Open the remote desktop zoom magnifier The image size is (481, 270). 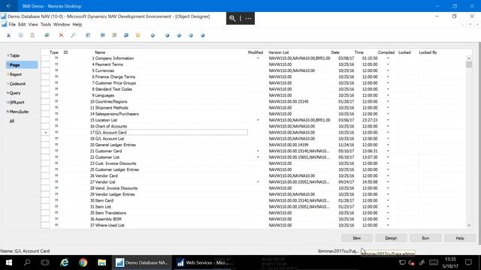(232, 18)
